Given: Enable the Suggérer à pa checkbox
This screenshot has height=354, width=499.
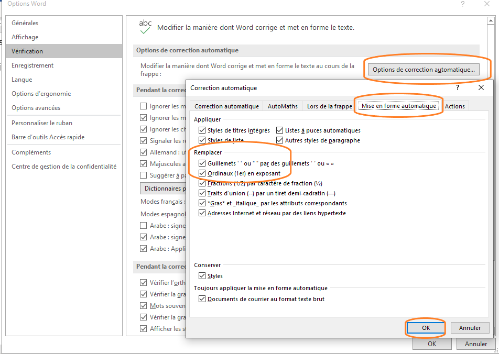Looking at the screenshot, I should (x=144, y=175).
